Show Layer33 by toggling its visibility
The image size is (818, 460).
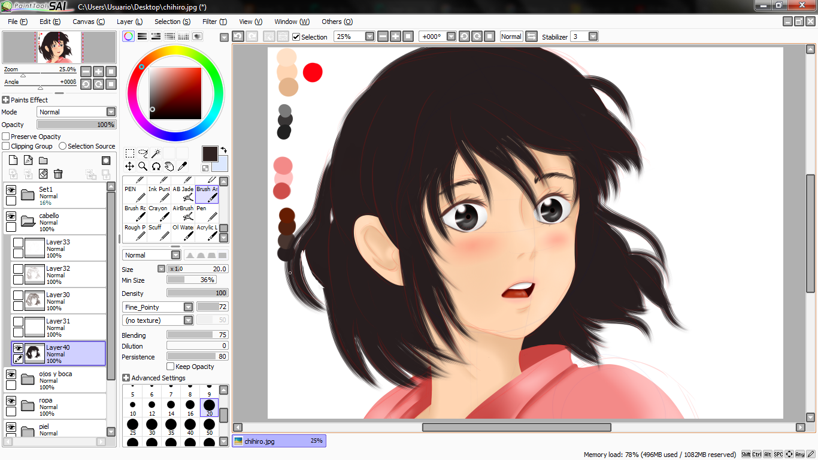(18, 243)
